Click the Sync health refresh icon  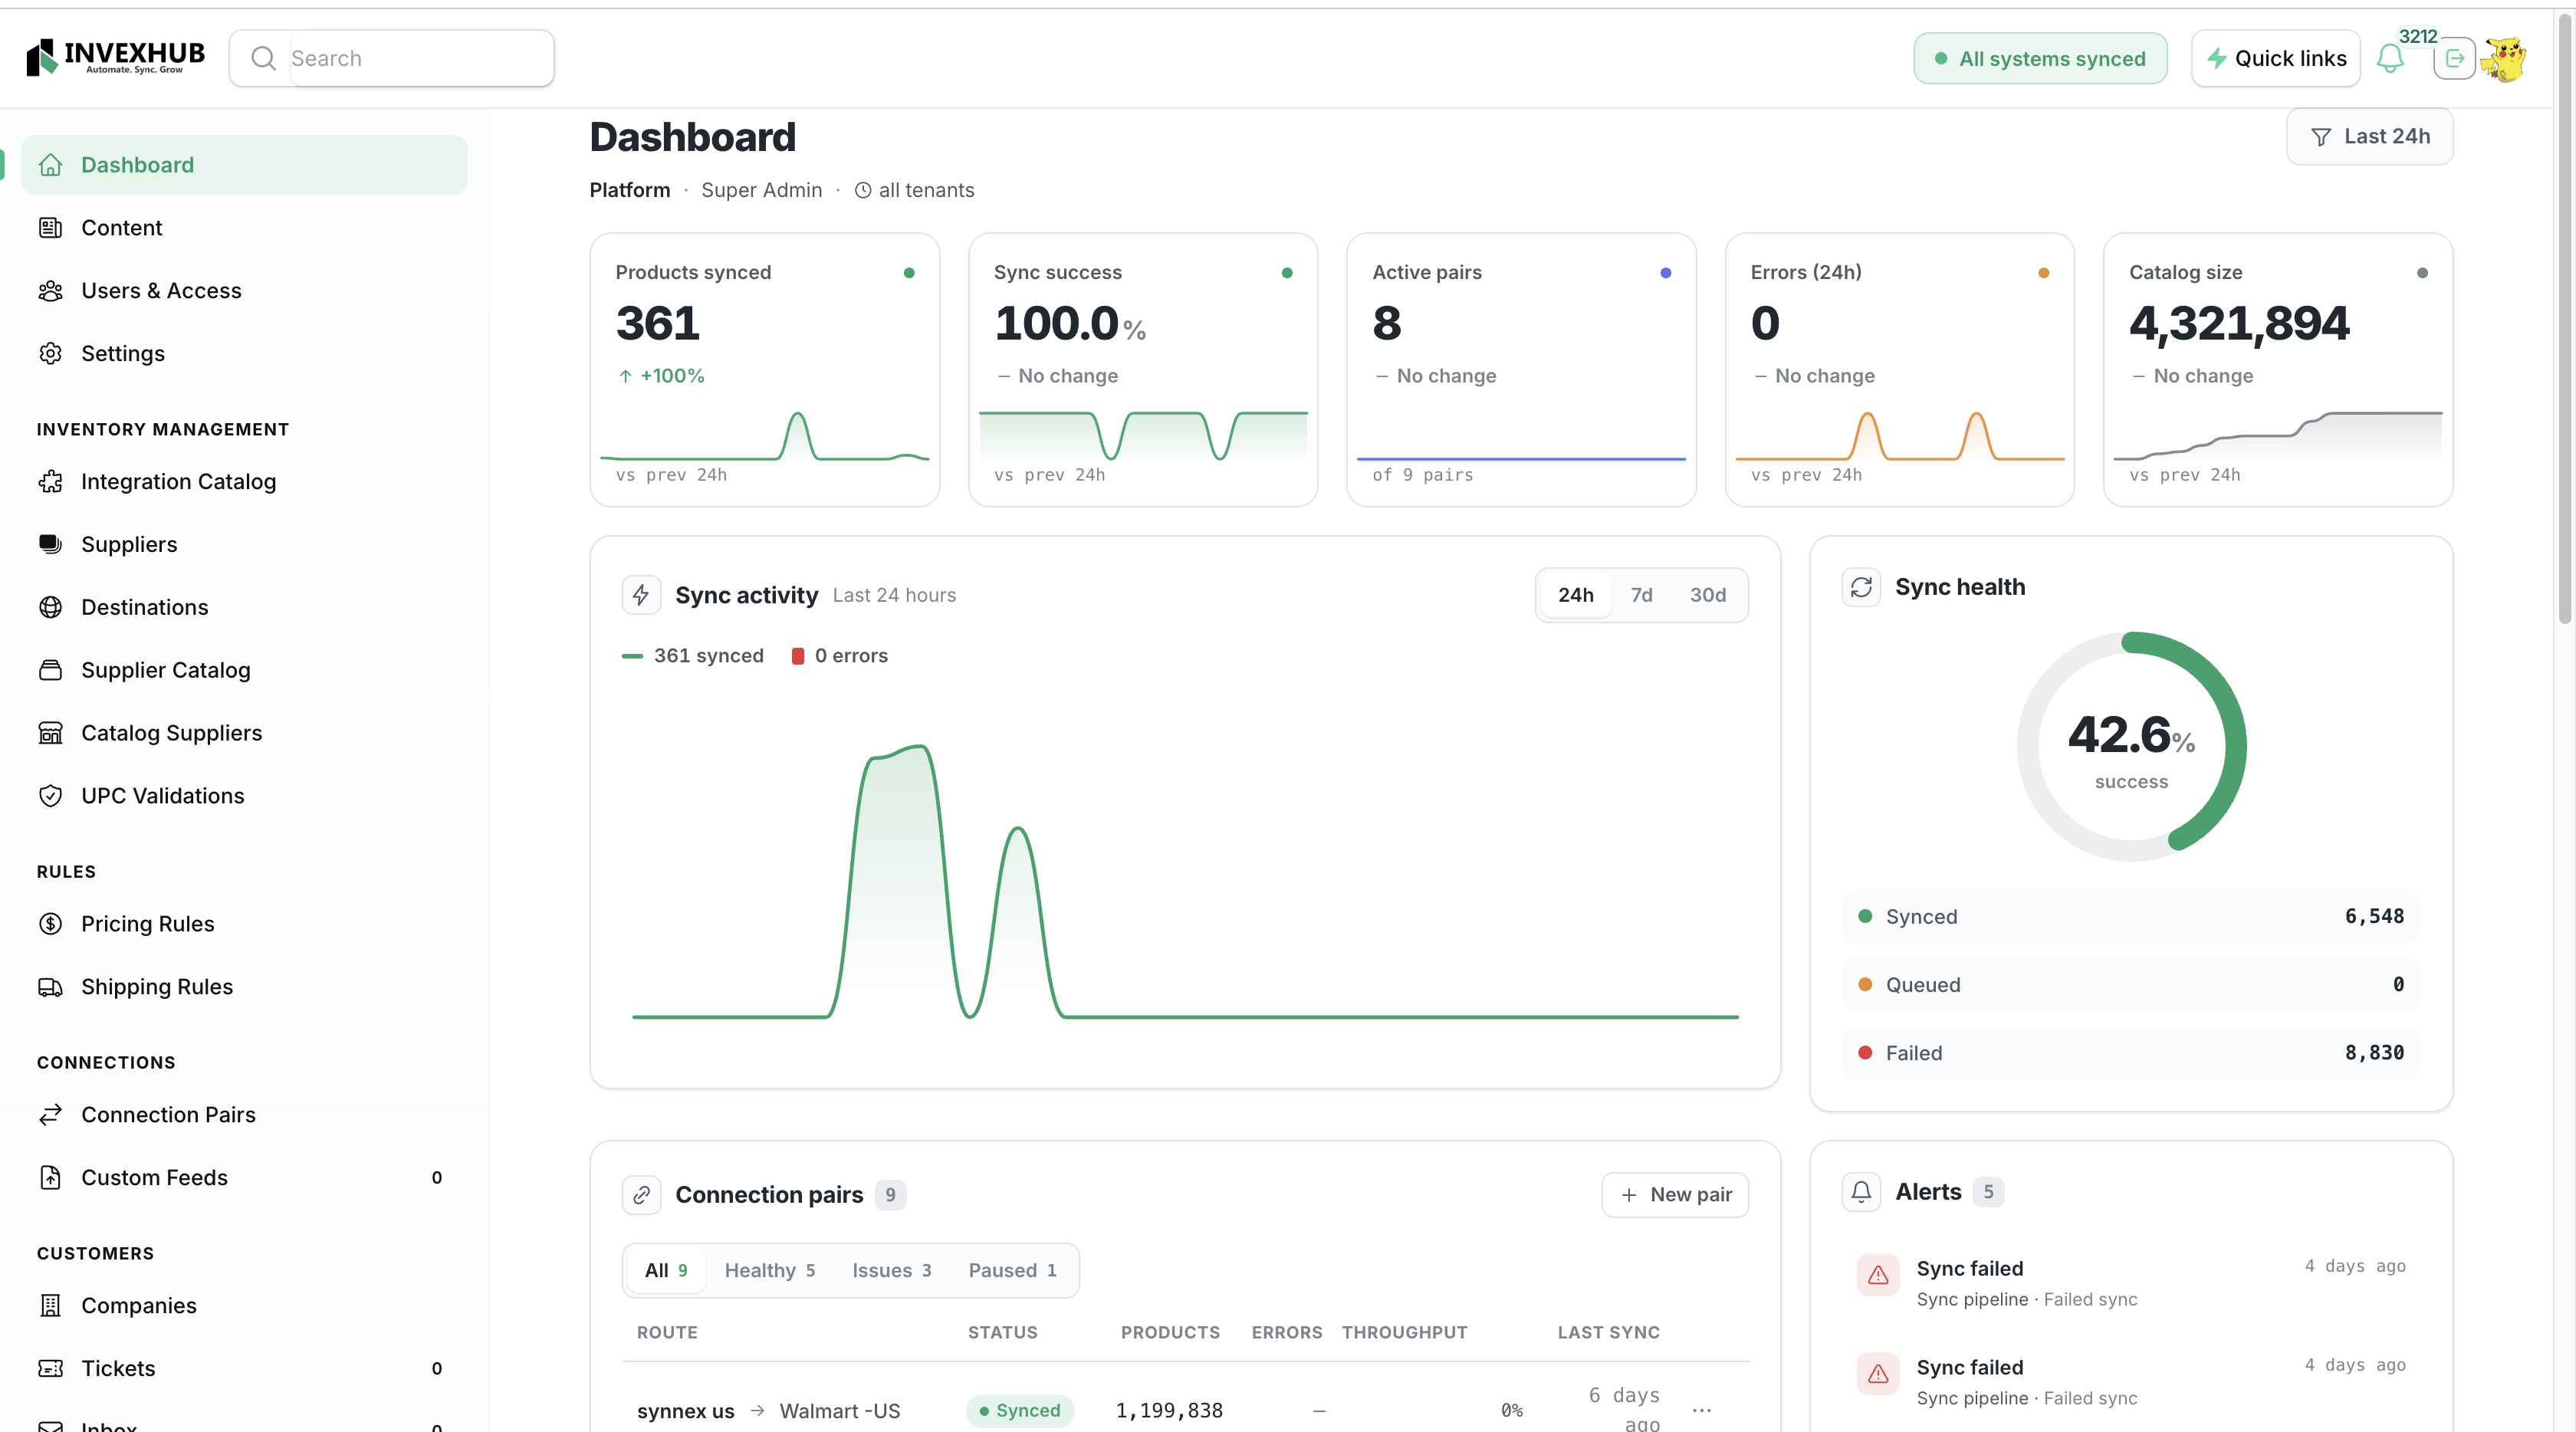(1861, 588)
